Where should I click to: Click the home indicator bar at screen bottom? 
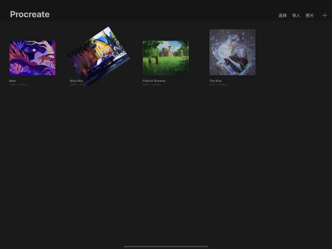[165, 246]
